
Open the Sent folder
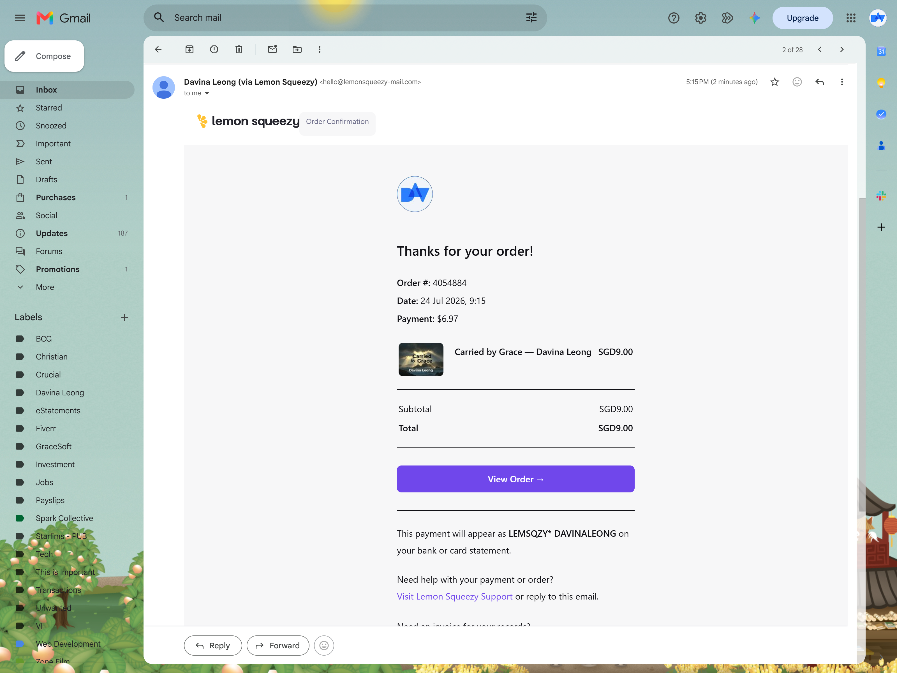pyautogui.click(x=67, y=162)
